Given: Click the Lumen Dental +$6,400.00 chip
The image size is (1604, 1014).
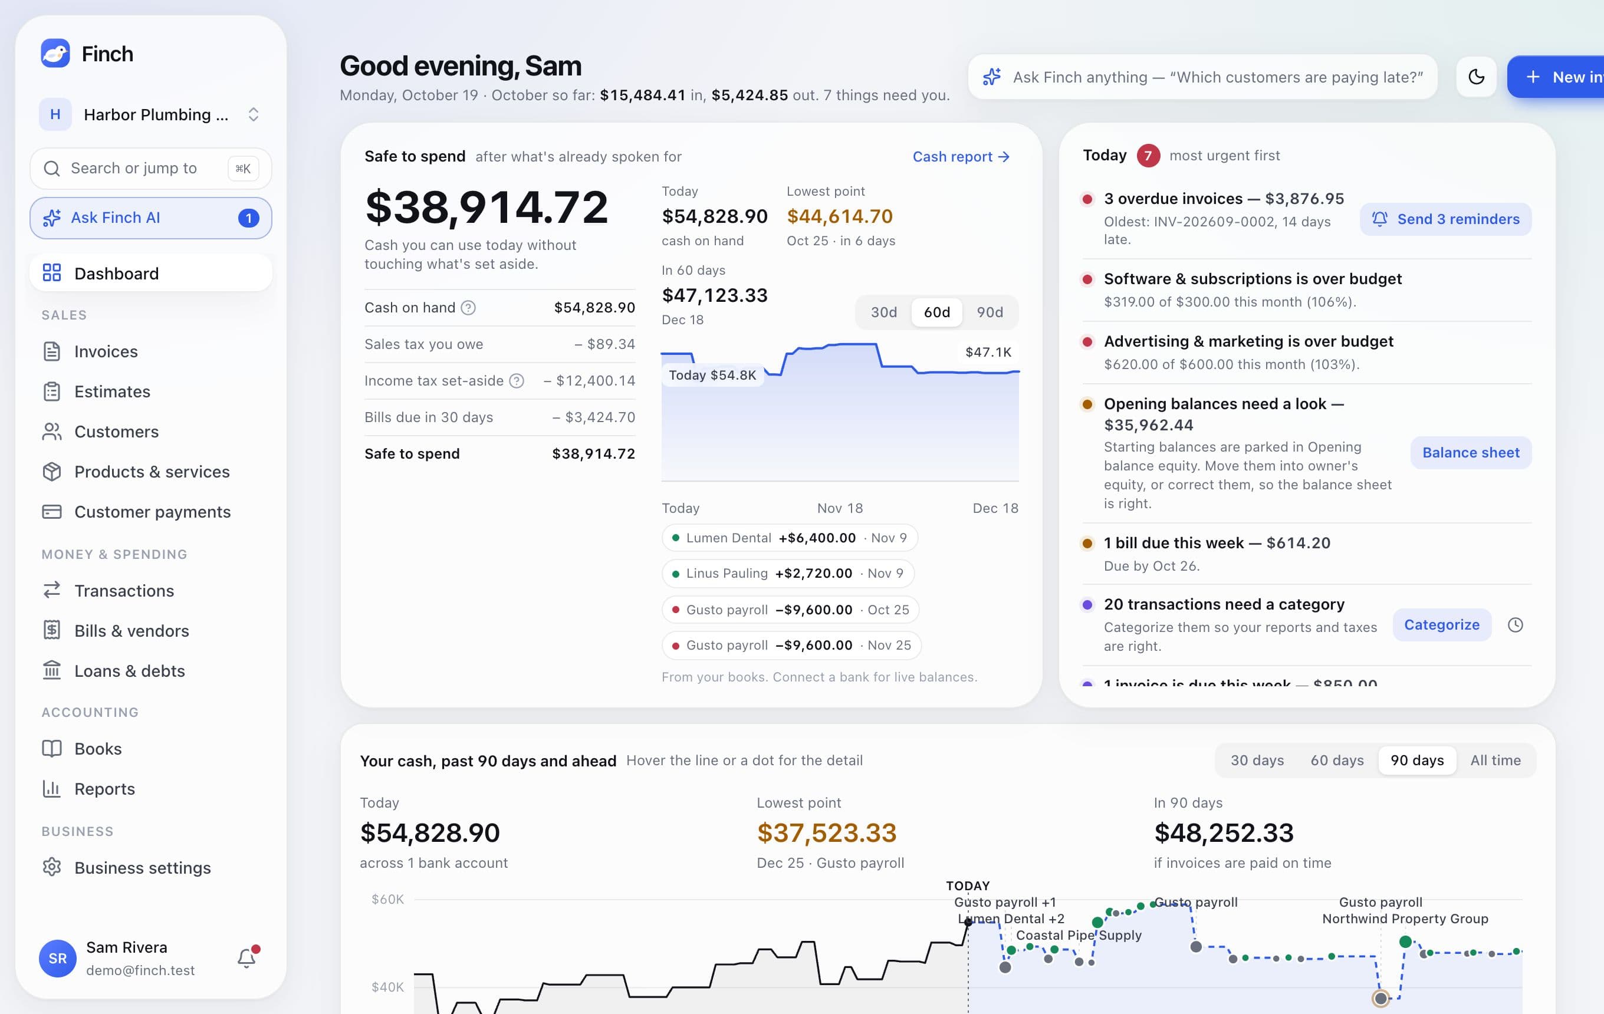Looking at the screenshot, I should pos(790,538).
